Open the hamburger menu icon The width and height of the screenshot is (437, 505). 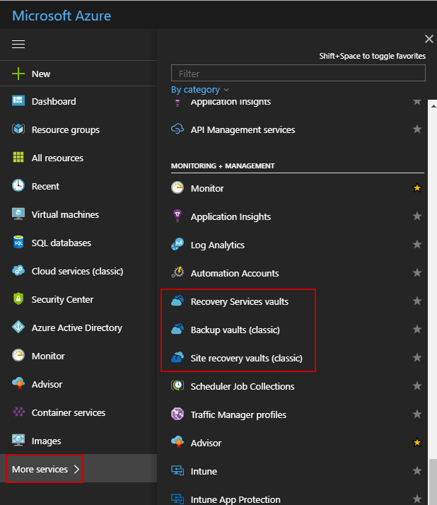pos(18,44)
